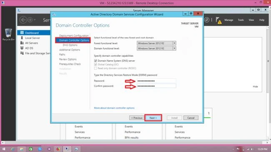
Task: Click the Previous button
Action: (137, 118)
